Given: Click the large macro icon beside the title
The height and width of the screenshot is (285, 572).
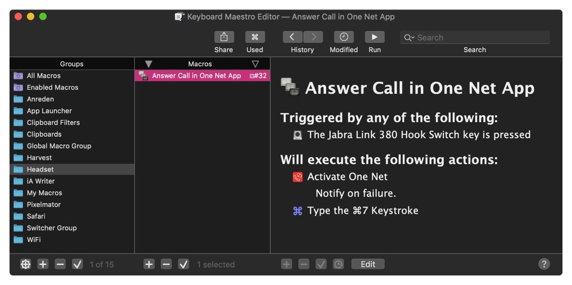Looking at the screenshot, I should pos(290,87).
